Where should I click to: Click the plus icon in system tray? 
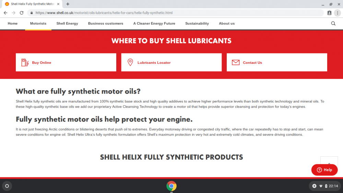tap(314, 186)
